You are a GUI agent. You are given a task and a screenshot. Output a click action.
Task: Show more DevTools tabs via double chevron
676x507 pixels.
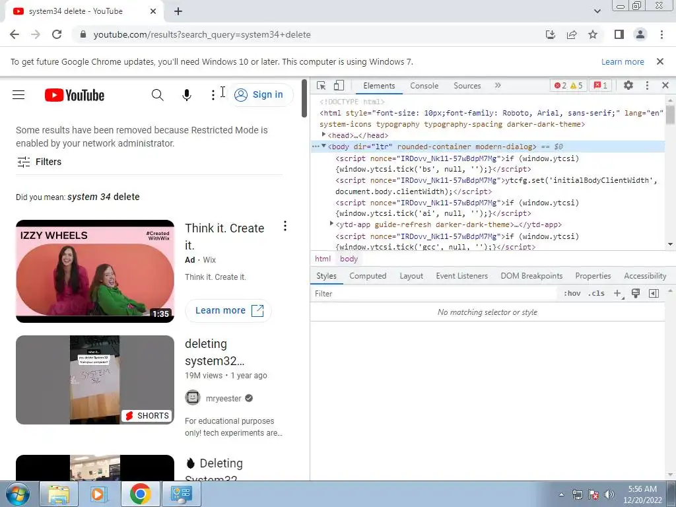click(x=498, y=85)
